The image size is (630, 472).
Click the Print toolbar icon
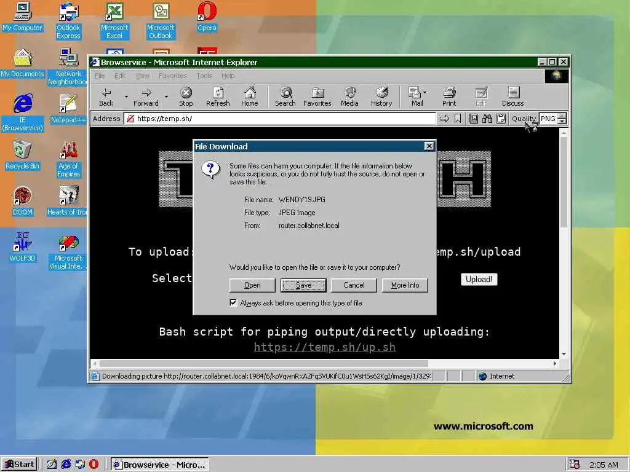pos(449,96)
